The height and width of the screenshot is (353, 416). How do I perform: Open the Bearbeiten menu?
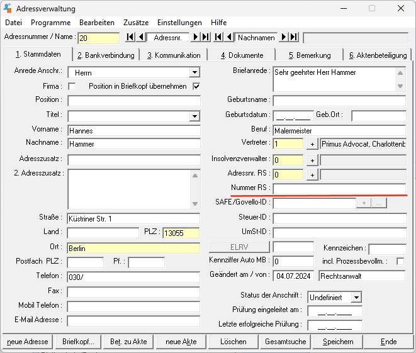(97, 23)
